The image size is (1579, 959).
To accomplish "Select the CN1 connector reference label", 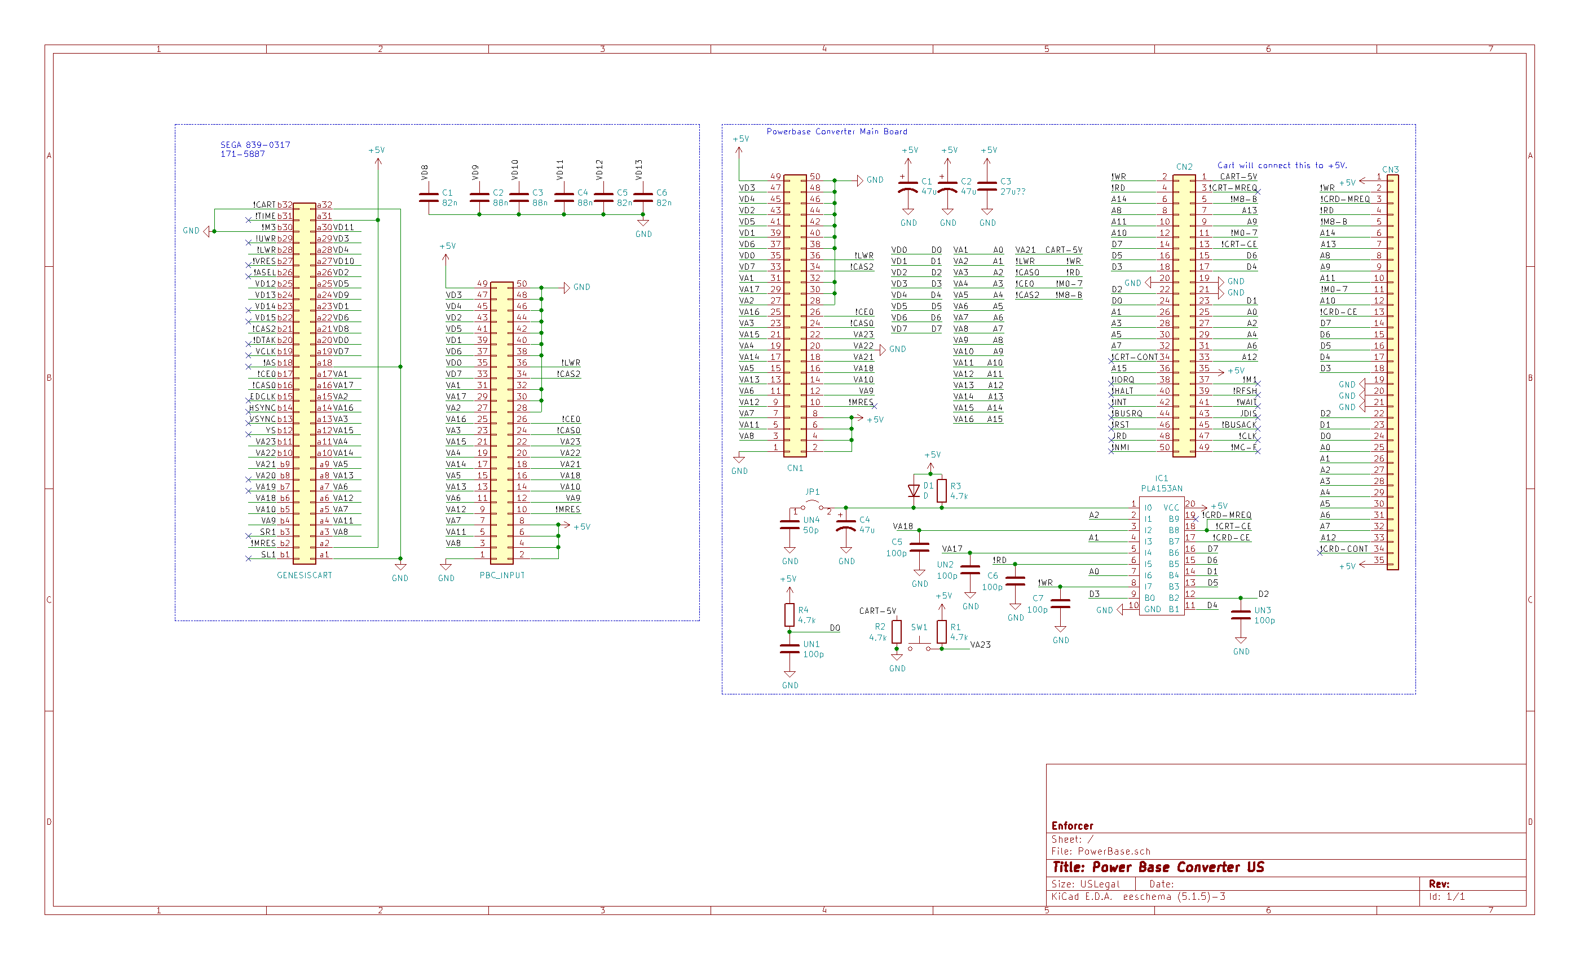I will [795, 468].
